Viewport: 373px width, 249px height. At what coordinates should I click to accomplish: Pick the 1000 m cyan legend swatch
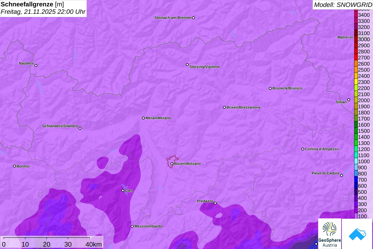[x=356, y=161]
